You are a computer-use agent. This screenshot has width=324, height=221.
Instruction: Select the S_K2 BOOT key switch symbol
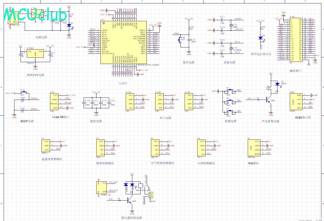coord(23,92)
